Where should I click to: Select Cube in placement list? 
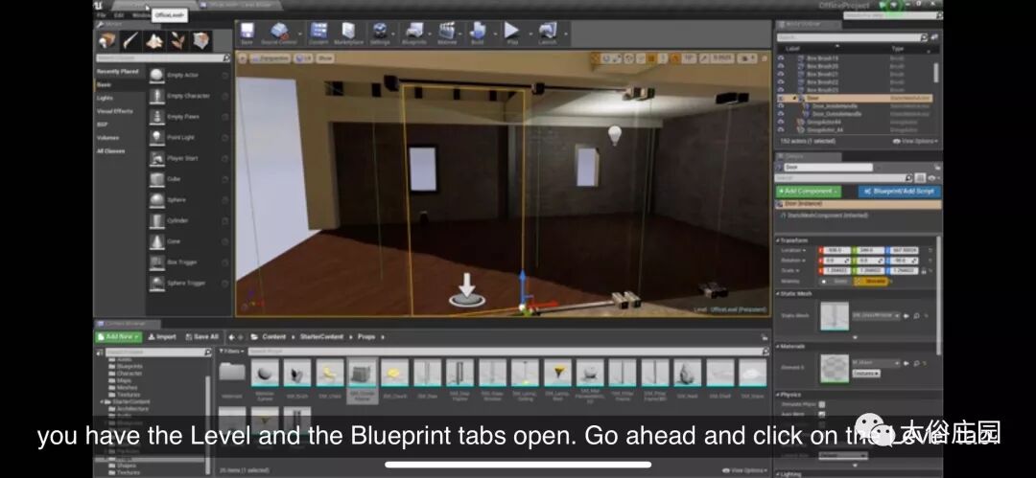tap(188, 179)
